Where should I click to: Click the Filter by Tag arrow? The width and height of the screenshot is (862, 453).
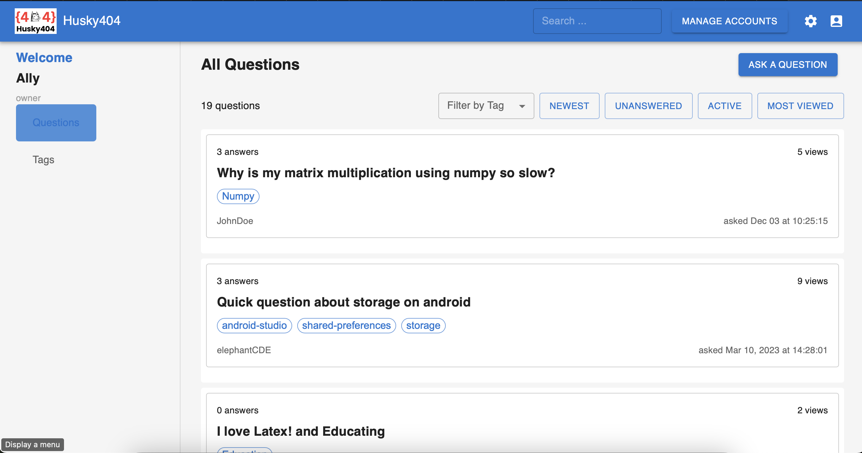(522, 107)
